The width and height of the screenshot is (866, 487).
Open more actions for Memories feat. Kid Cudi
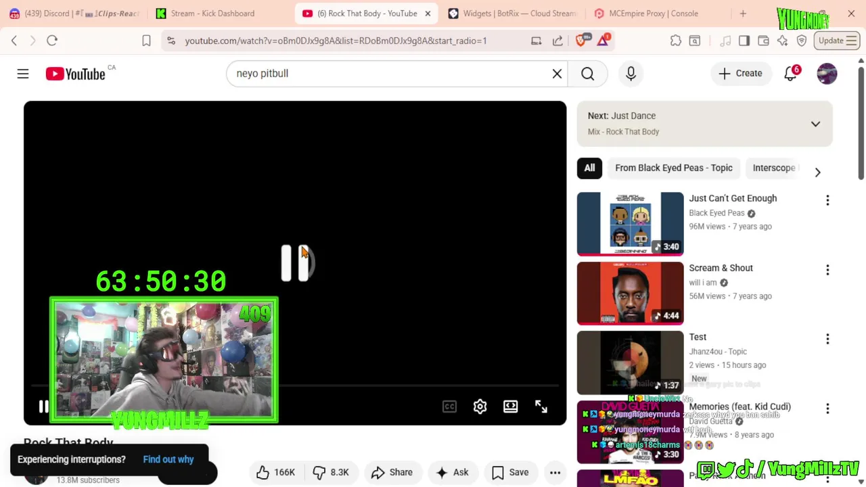827,409
